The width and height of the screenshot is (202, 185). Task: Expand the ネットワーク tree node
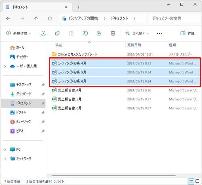(x=5, y=159)
